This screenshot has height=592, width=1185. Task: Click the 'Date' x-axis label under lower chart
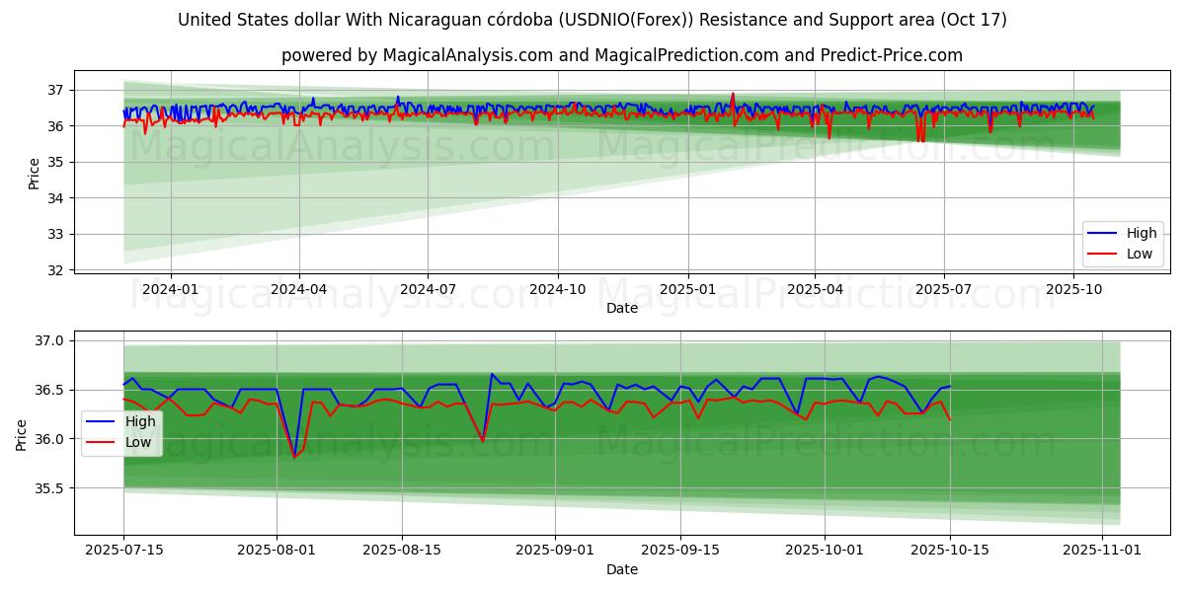(x=622, y=569)
